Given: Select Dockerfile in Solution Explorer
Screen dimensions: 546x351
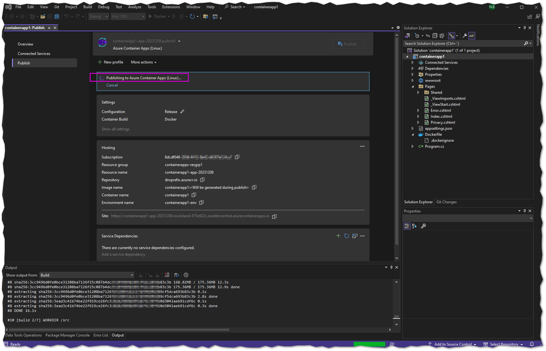Looking at the screenshot, I should (x=433, y=134).
